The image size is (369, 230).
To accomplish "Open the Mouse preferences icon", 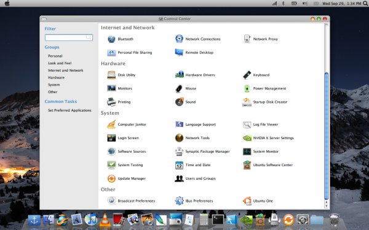I will pyautogui.click(x=179, y=88).
